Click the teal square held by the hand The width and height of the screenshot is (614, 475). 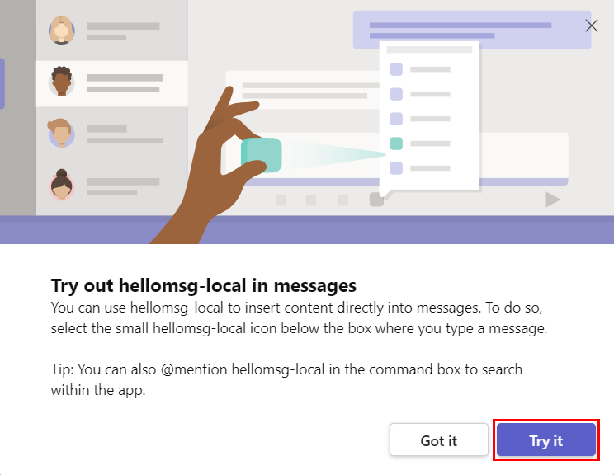point(261,155)
